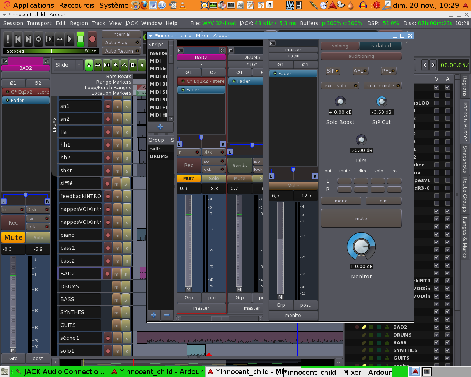The image size is (471, 377).
Task: Toggle PFL solo mode
Action: (x=389, y=71)
